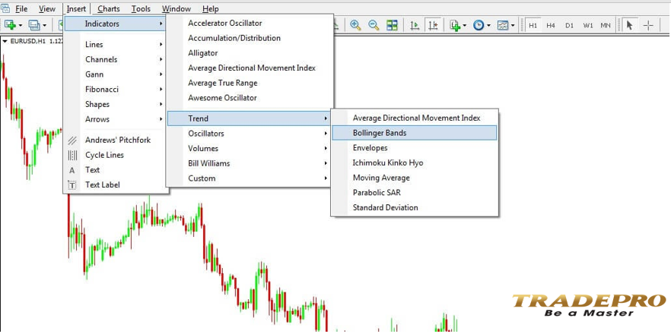Image resolution: width=671 pixels, height=334 pixels.
Task: Zoom out of the chart
Action: [x=374, y=25]
